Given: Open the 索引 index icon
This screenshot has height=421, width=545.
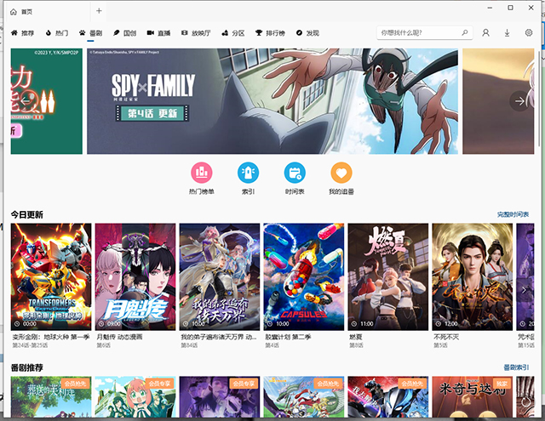Looking at the screenshot, I should click(248, 173).
